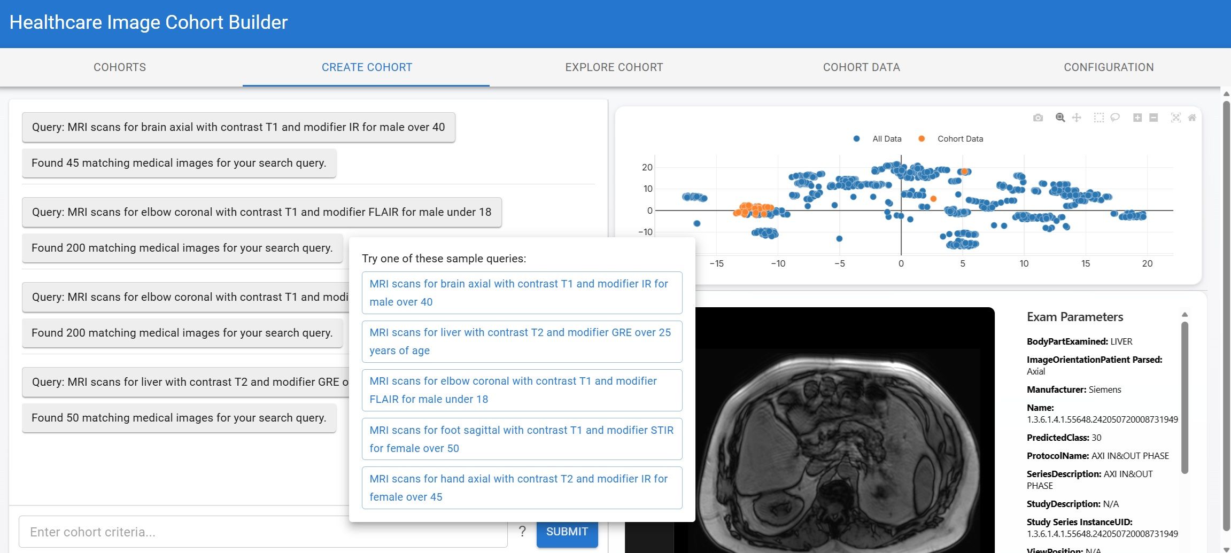The width and height of the screenshot is (1231, 553).
Task: Choose the foot sagittal STIR sample query
Action: point(522,439)
